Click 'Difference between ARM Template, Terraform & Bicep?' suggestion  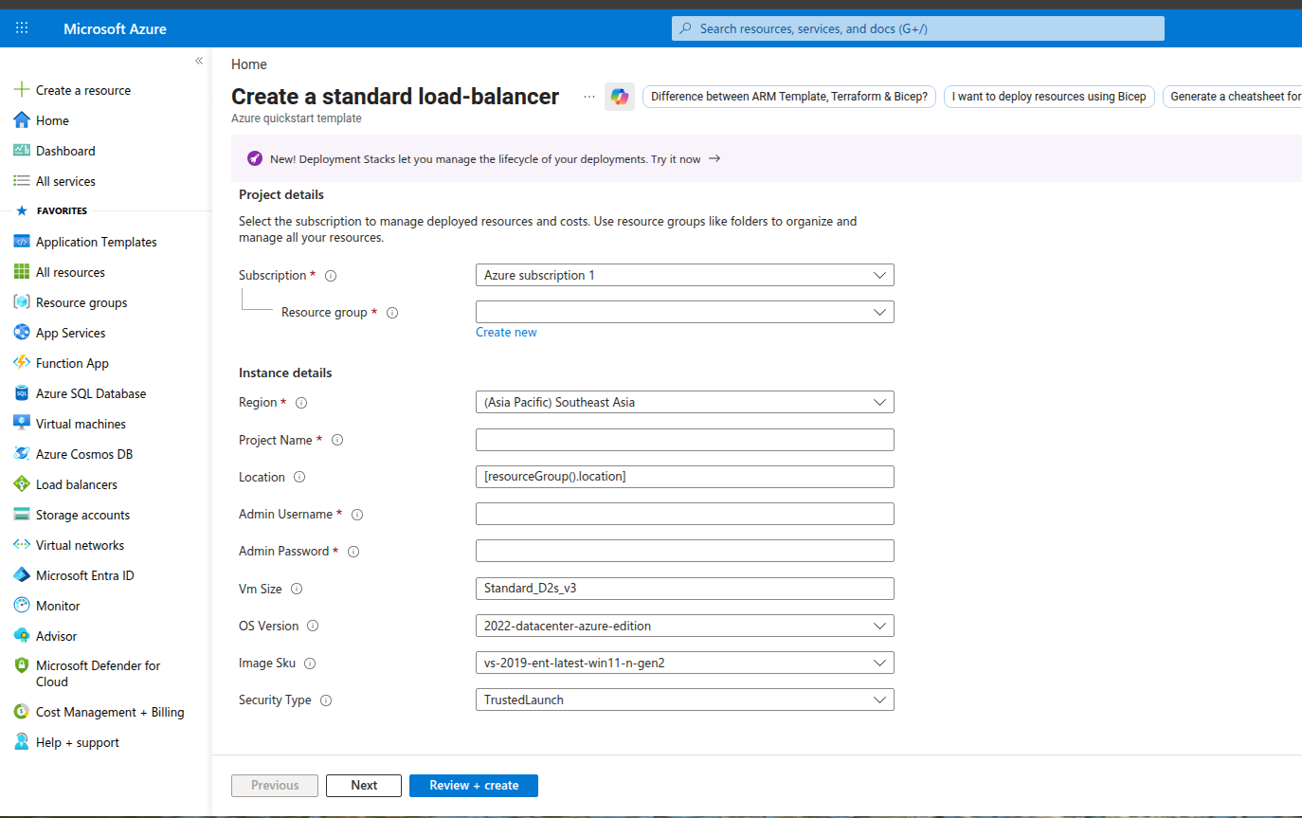pyautogui.click(x=789, y=97)
